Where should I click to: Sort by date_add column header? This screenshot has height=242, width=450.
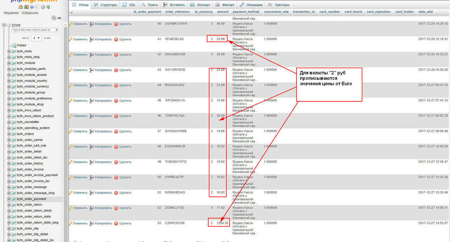425,12
